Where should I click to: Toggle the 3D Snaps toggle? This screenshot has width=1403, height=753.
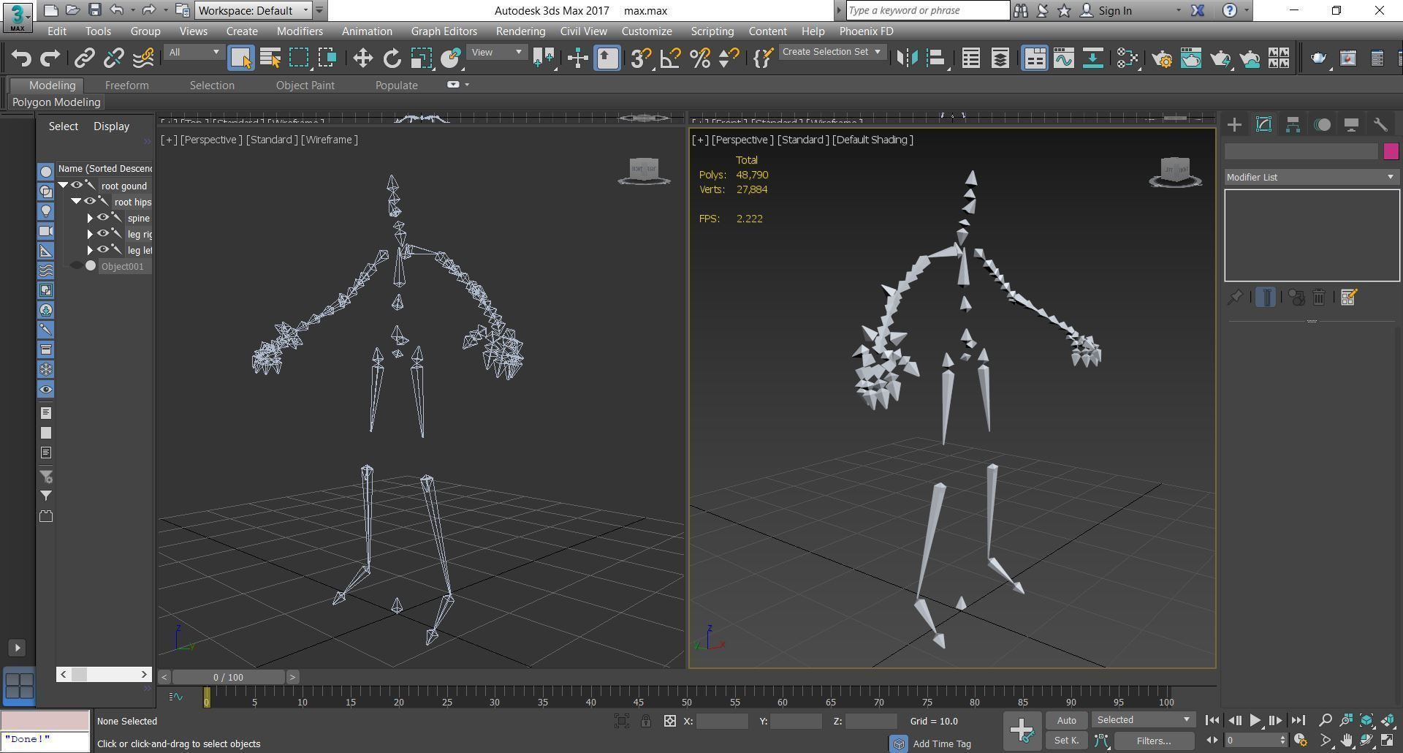point(640,58)
